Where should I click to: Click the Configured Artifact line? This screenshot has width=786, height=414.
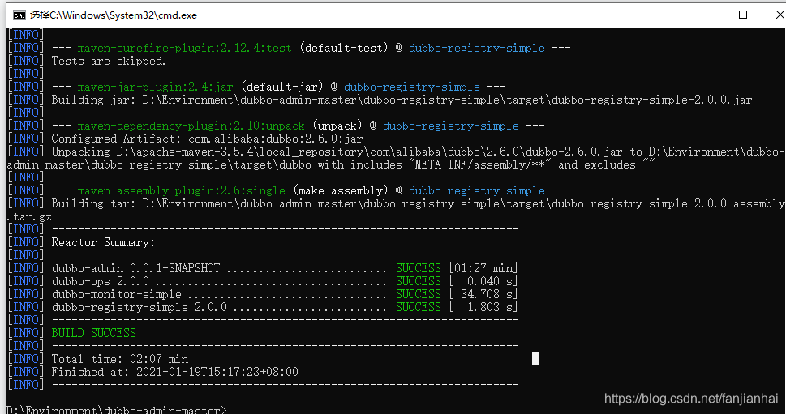[x=207, y=139]
